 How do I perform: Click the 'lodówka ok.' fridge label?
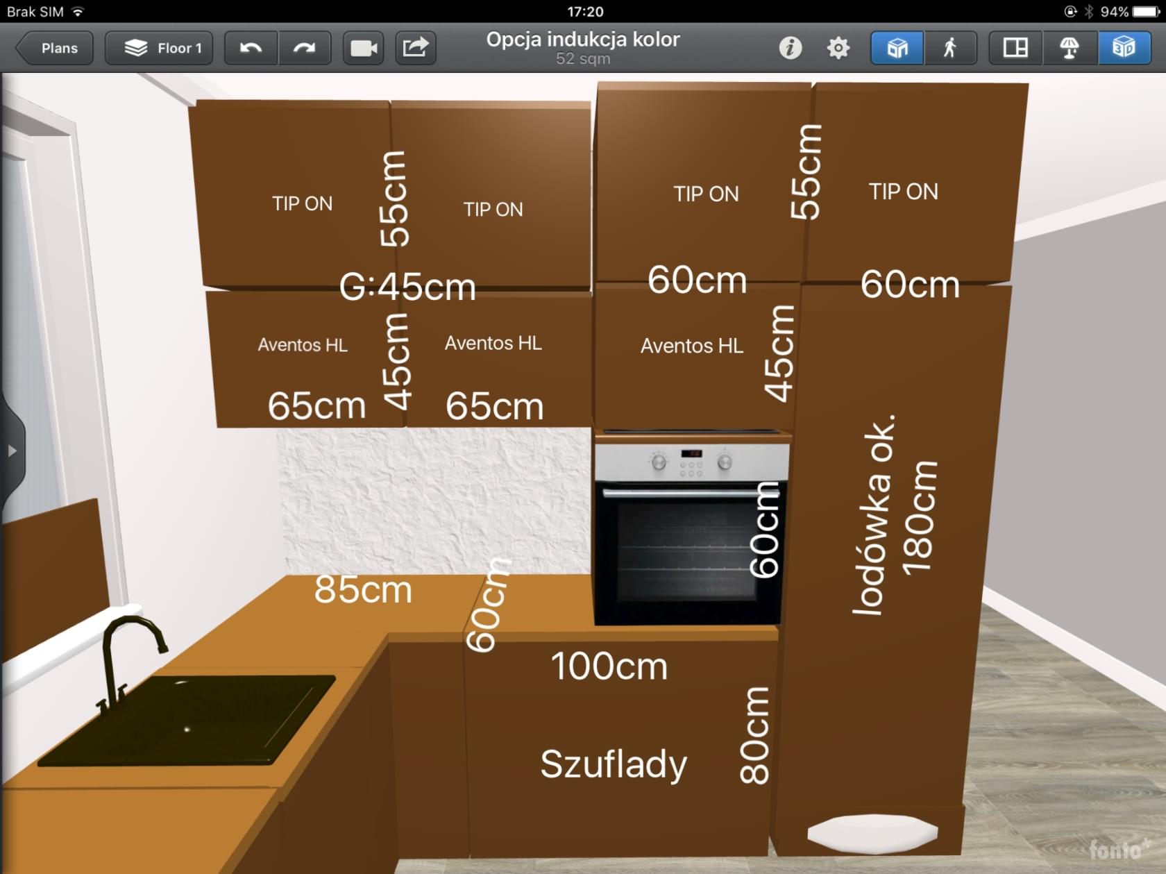(x=874, y=515)
